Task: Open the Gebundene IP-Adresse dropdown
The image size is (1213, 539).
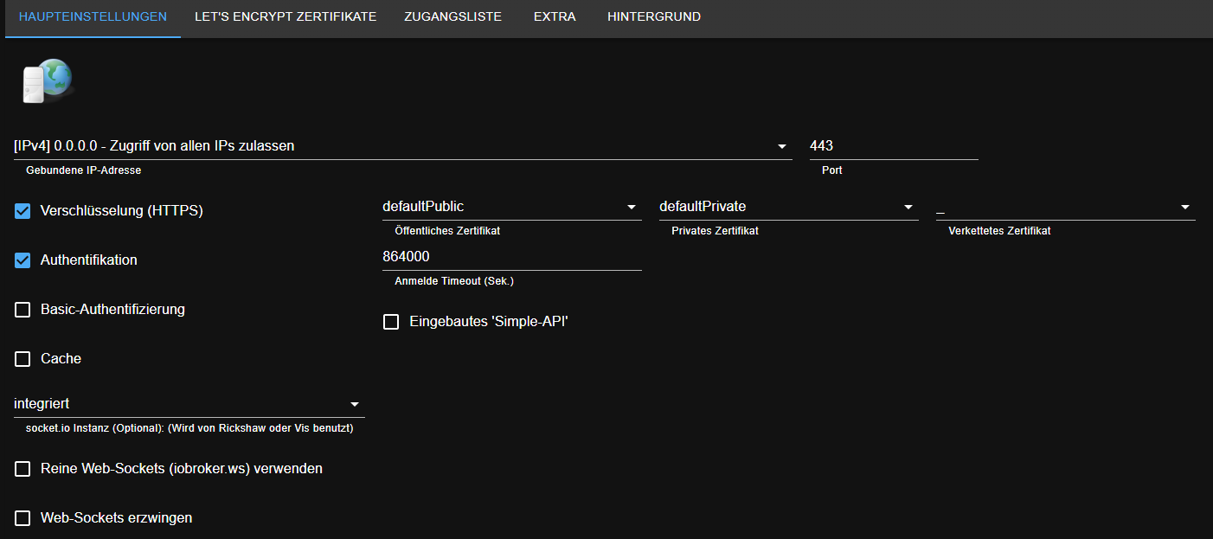Action: click(x=403, y=146)
